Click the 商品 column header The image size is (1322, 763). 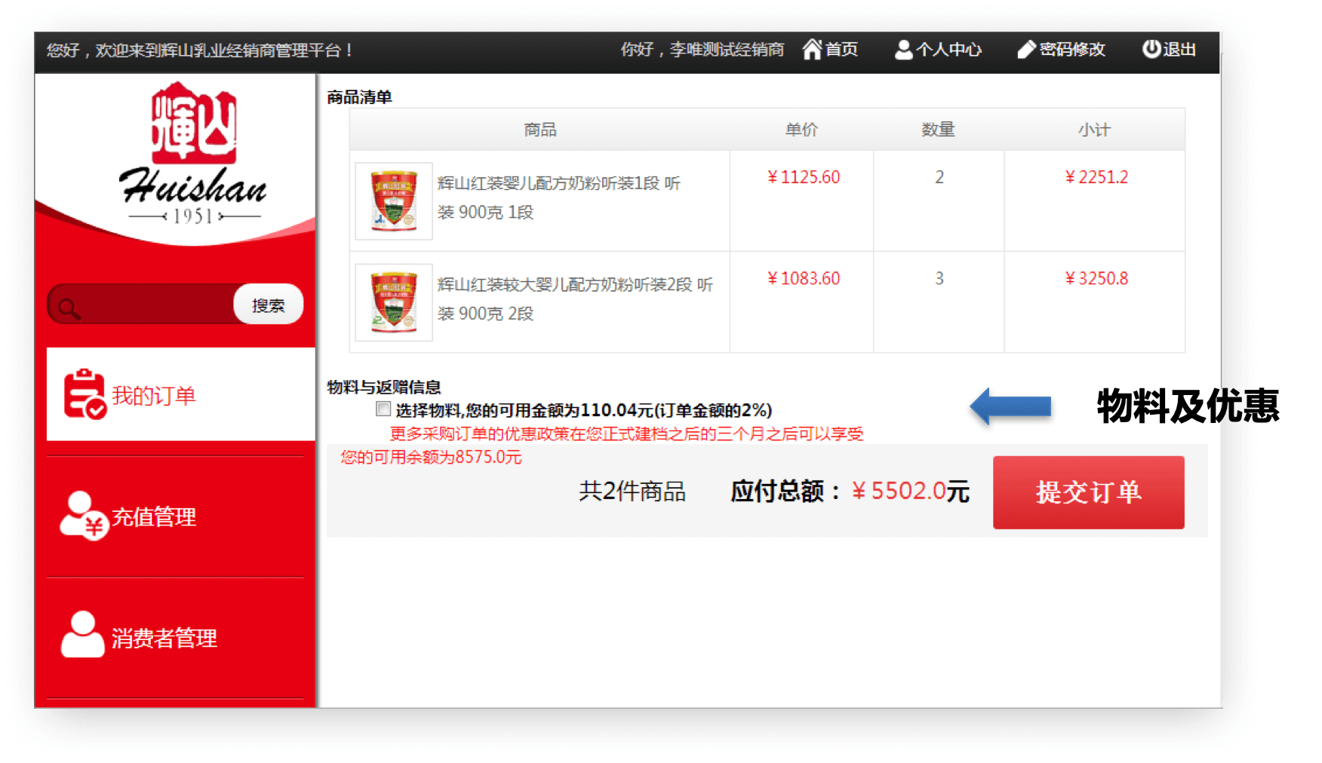coord(540,130)
